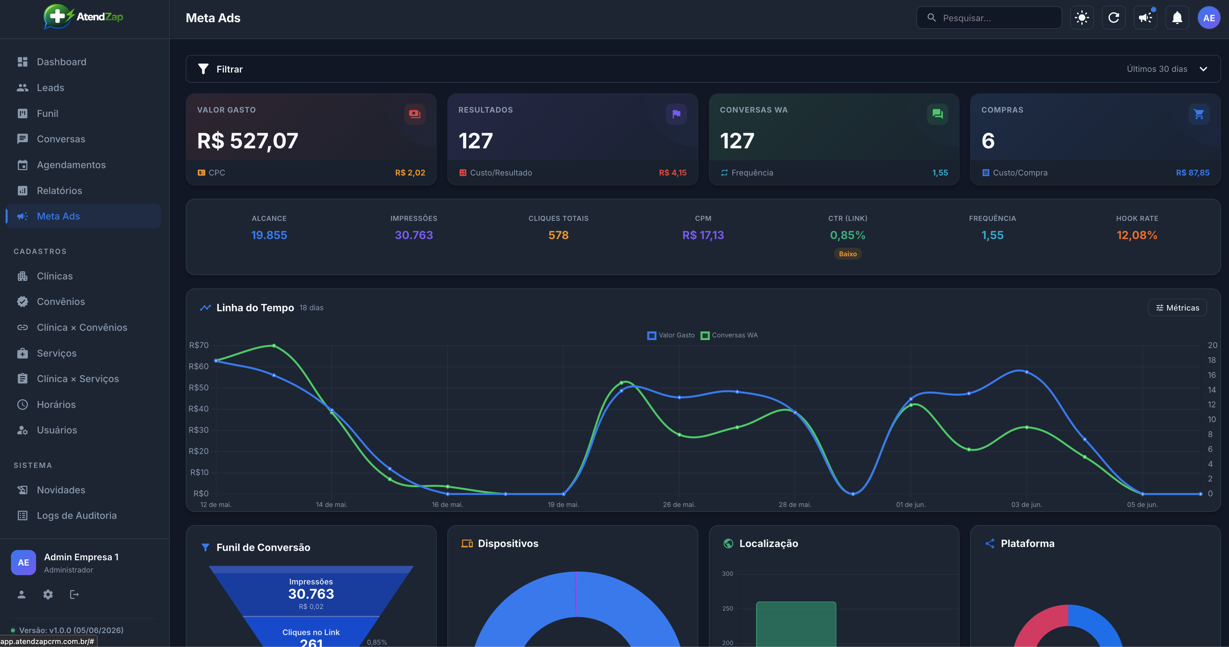
Task: Open Horários in the sidebar
Action: click(x=84, y=405)
